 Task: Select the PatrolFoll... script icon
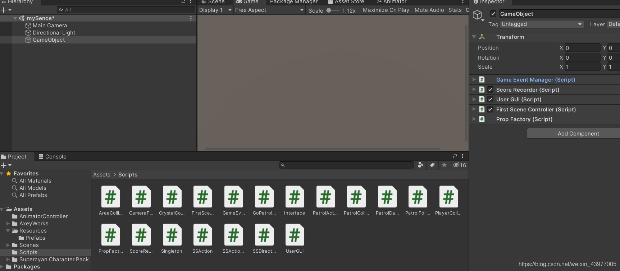(x=418, y=197)
